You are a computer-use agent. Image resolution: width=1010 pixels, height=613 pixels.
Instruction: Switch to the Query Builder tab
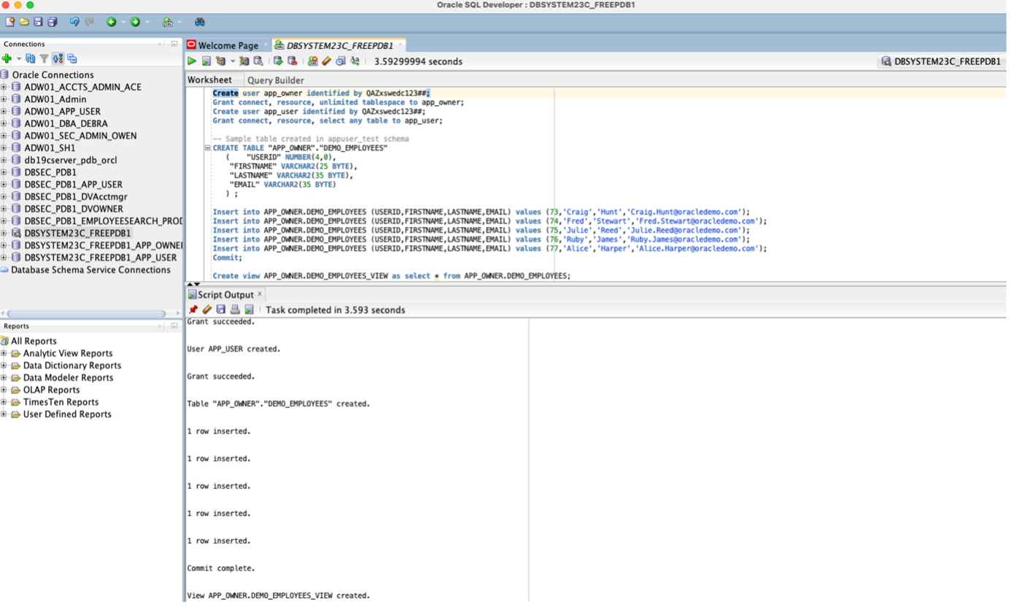point(275,80)
